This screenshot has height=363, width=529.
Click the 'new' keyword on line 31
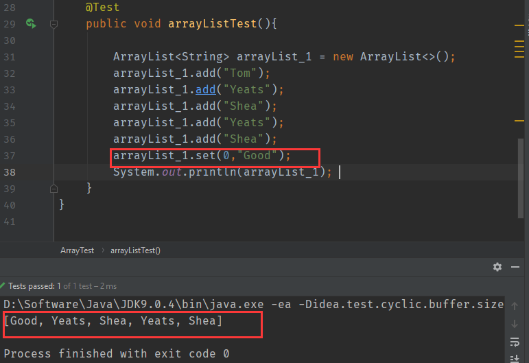[x=343, y=56]
